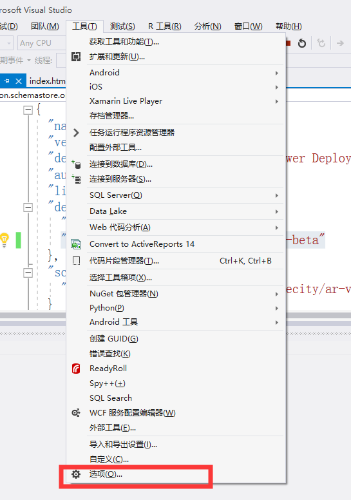The image size is (351, 500).
Task: Collapse the "de" JSON section outline box
Action: coord(28,207)
